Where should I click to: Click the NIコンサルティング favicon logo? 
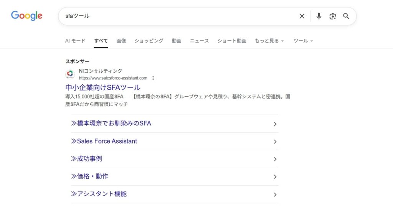click(70, 74)
